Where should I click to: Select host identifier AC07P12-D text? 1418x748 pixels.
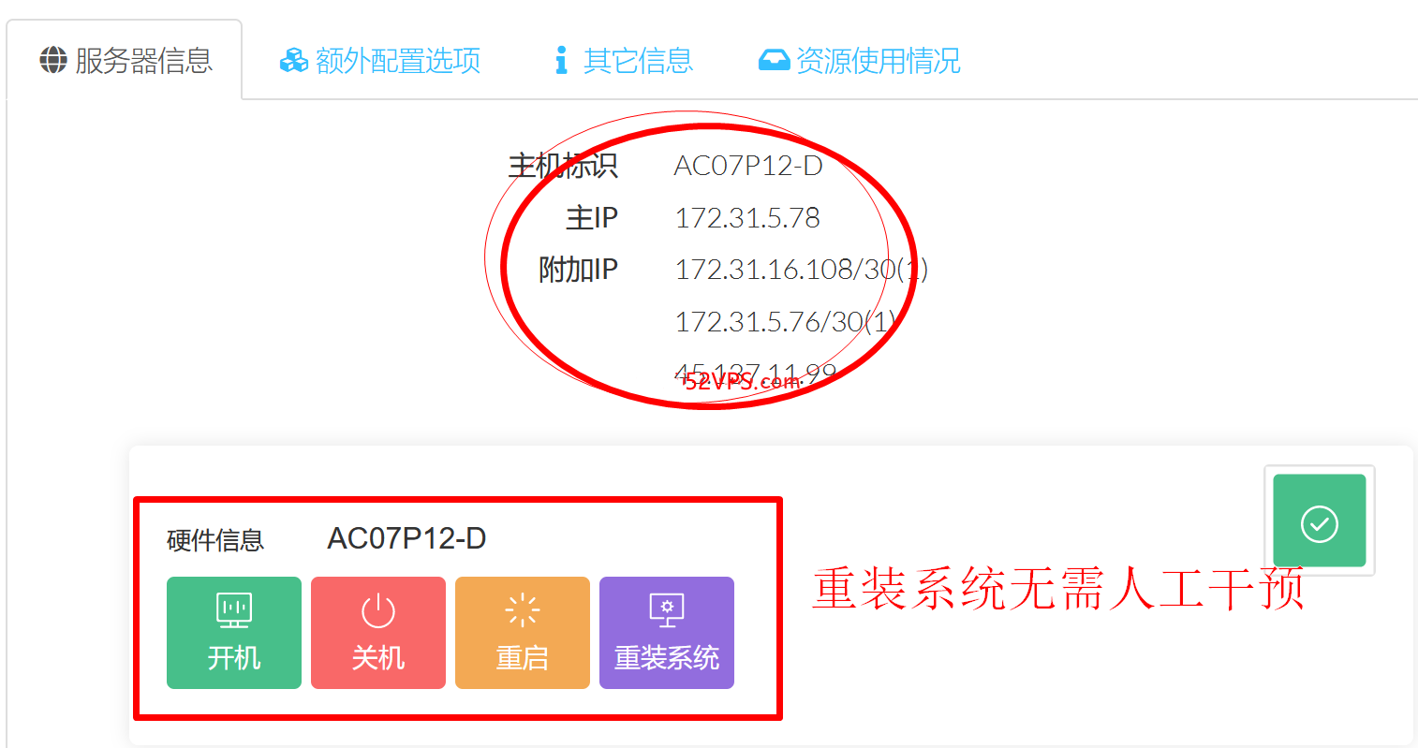(748, 166)
